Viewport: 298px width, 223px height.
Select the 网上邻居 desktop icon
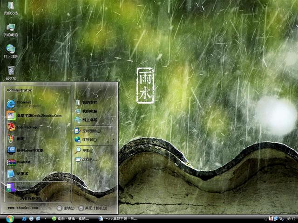[x=11, y=52]
